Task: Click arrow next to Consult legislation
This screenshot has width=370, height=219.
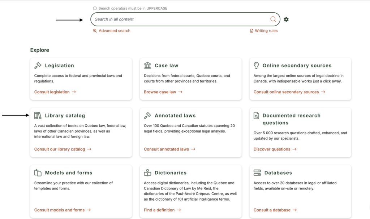Action: click(x=74, y=92)
